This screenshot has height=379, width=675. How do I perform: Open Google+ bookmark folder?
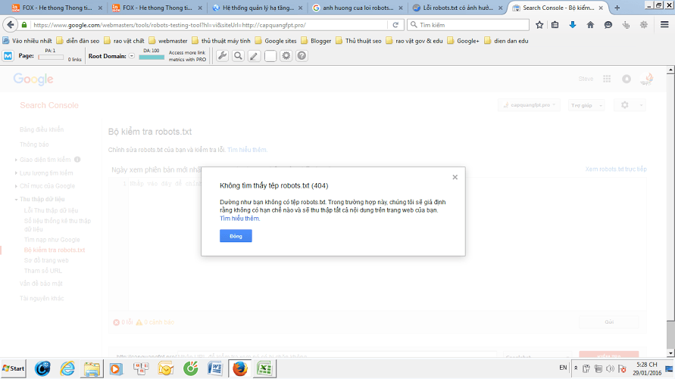coord(463,41)
